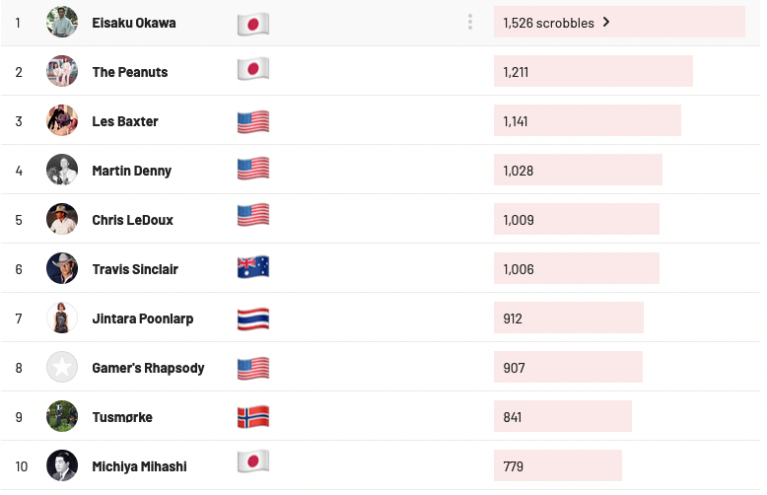Image resolution: width=767 pixels, height=495 pixels.
Task: Open Eisaku Okawa artist avatar
Action: 62,22
